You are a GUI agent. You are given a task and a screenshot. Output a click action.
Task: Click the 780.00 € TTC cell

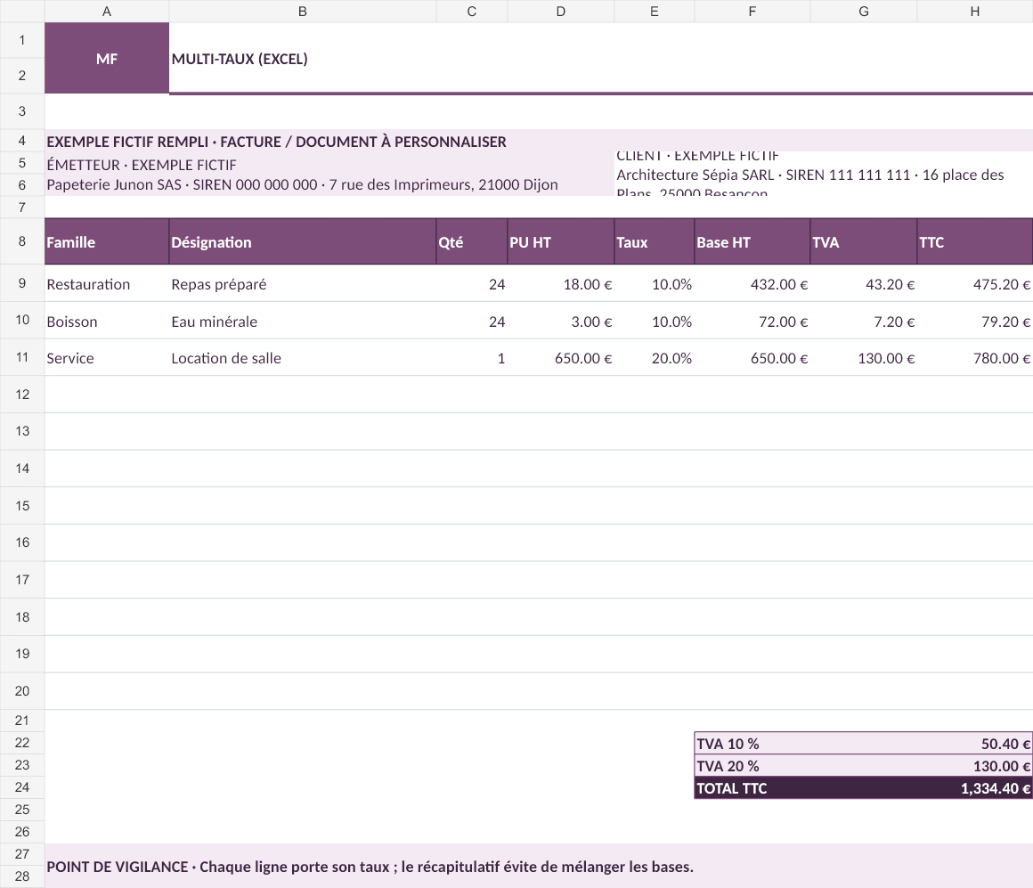pos(975,358)
